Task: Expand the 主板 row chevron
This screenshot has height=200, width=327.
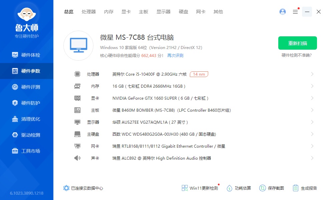Action: tap(312, 110)
